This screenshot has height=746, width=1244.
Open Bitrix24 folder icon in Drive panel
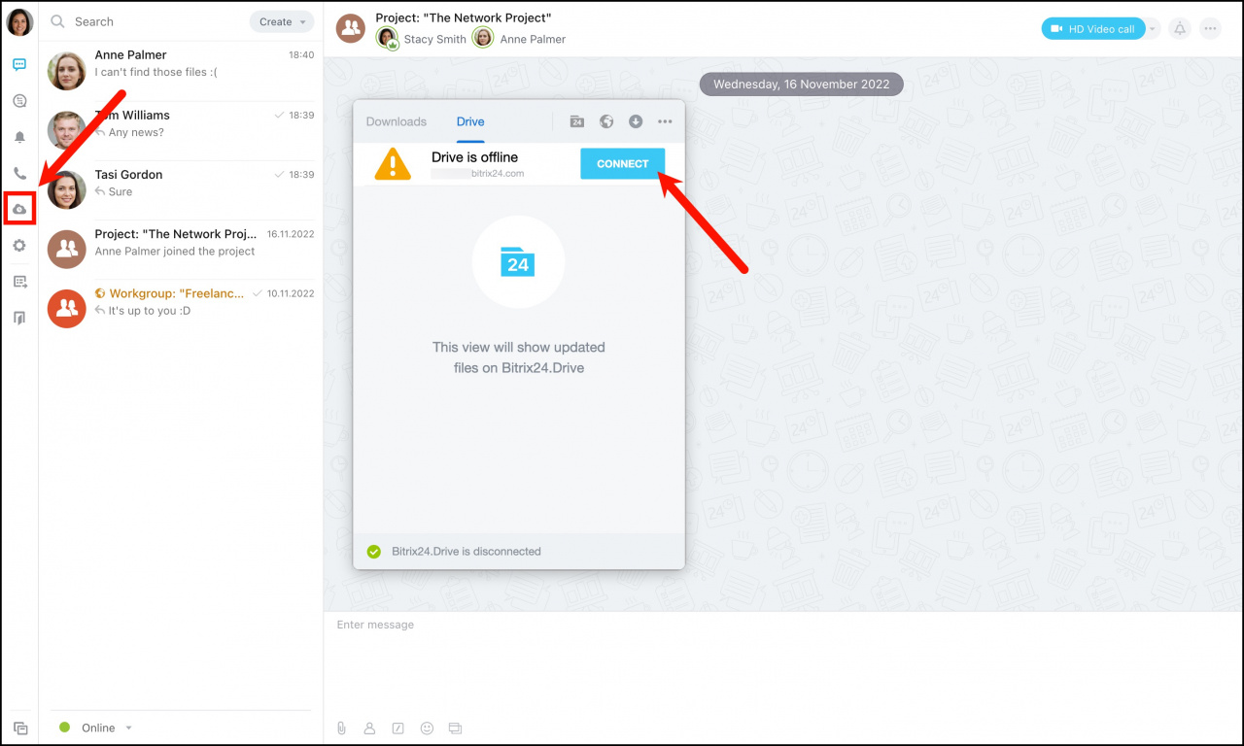576,121
